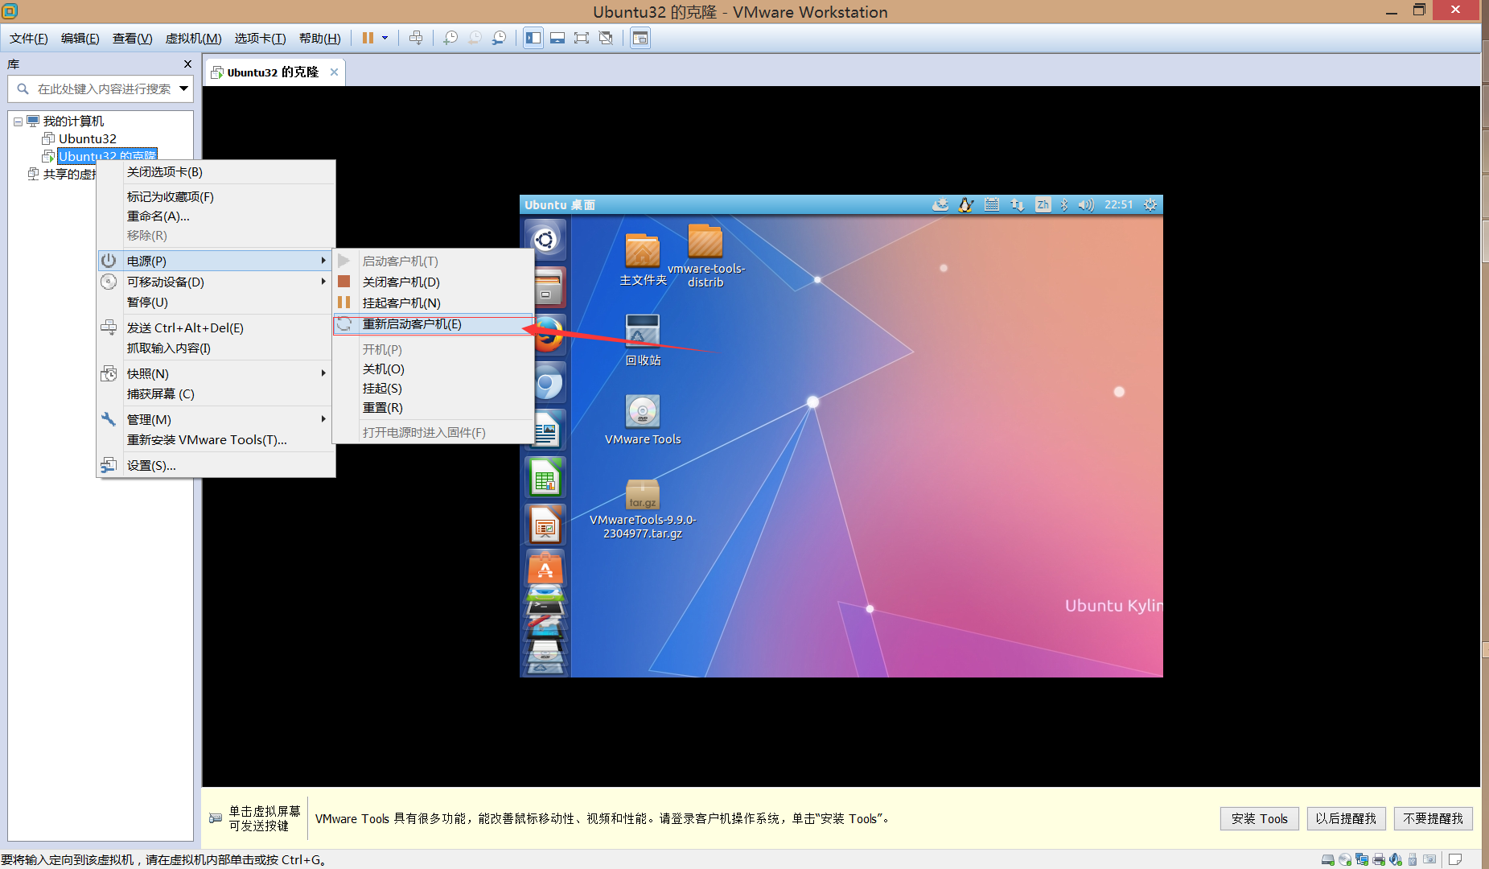Click the Ubuntu volume indicator icon

(1086, 205)
